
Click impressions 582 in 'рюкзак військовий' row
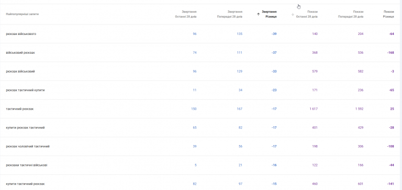[x=361, y=72]
